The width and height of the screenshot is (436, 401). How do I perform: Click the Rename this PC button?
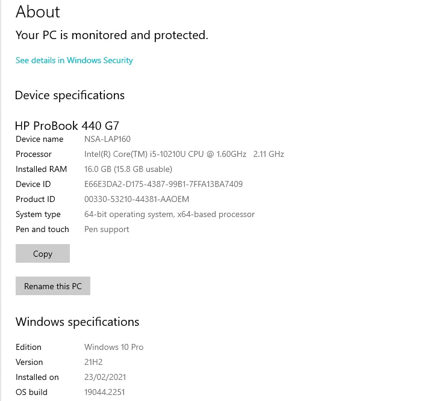[x=53, y=286]
